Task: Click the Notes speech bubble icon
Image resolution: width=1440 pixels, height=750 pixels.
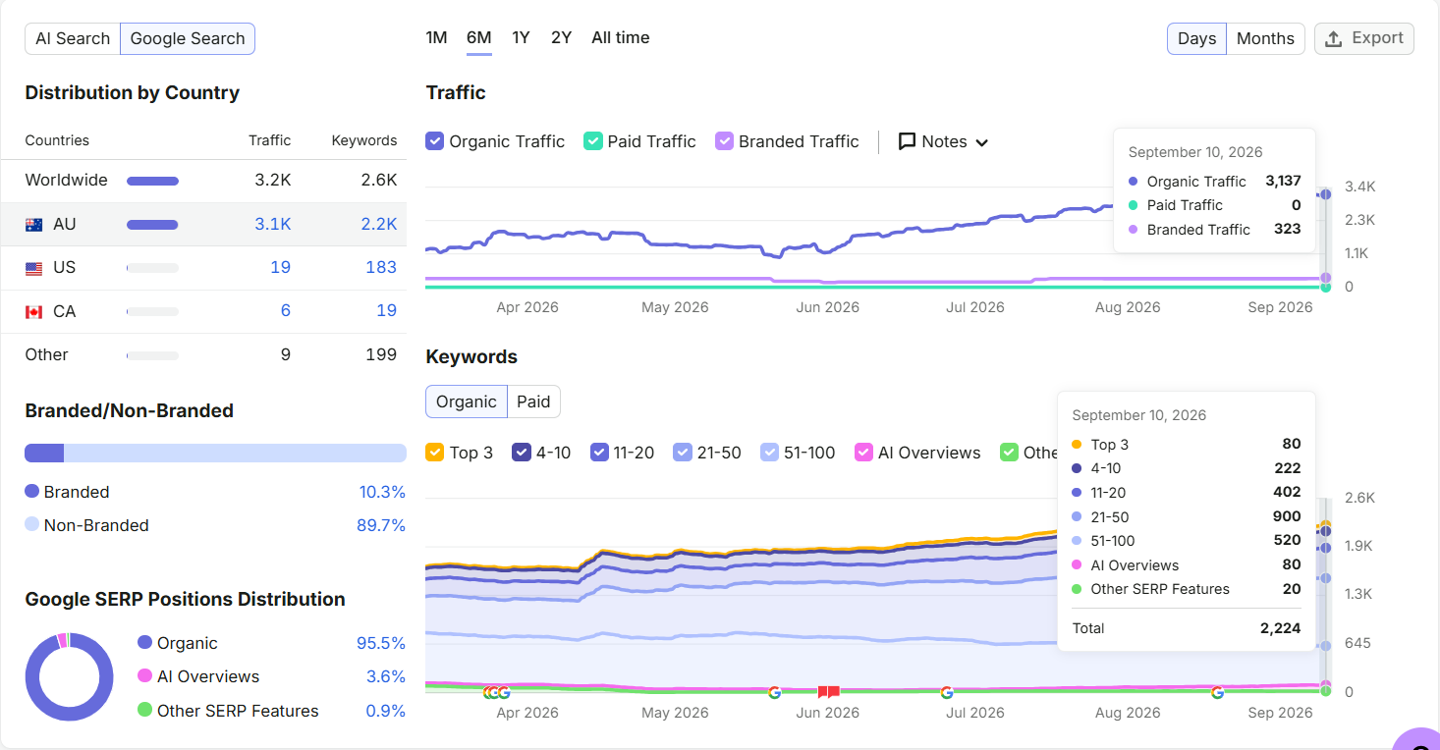Action: point(908,141)
